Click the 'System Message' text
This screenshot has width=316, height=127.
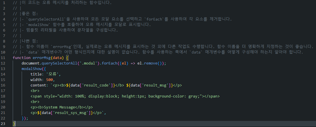pos(59,107)
